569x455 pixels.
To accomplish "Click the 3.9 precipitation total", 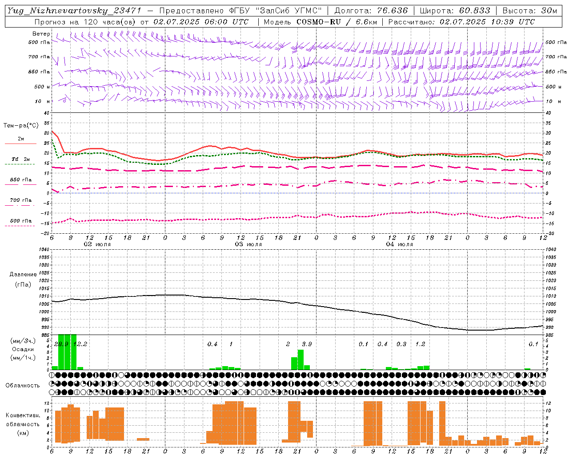I will click(307, 344).
